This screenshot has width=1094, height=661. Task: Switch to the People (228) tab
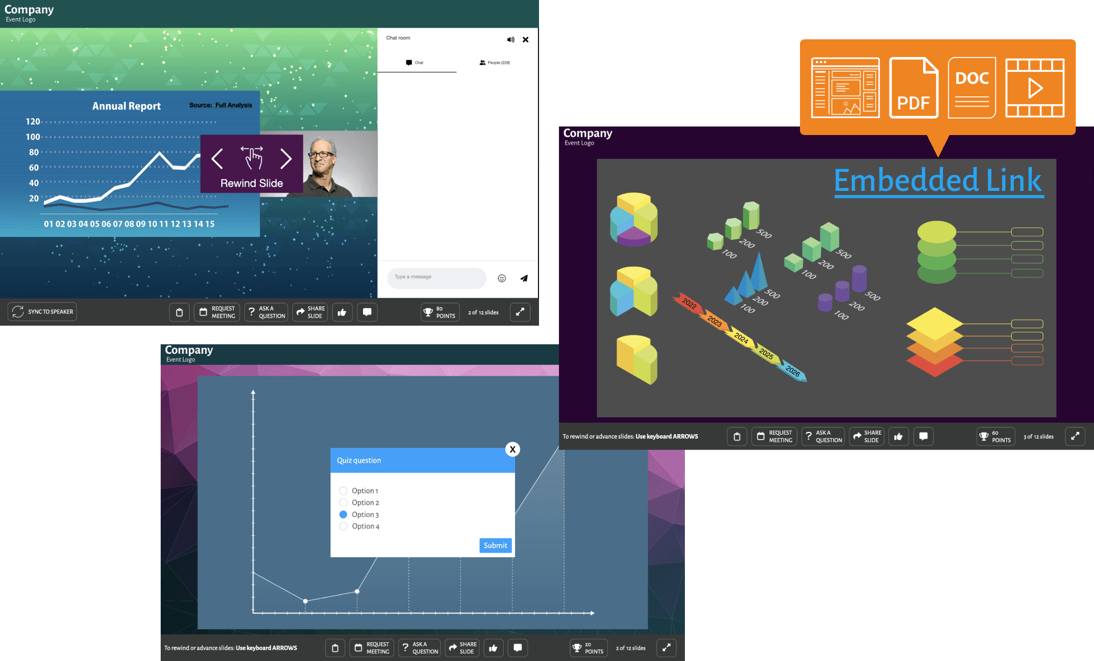(495, 63)
